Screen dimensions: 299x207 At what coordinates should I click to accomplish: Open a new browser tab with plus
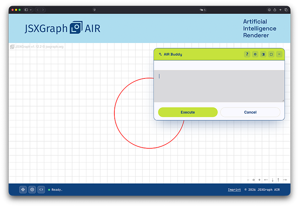click(x=280, y=10)
